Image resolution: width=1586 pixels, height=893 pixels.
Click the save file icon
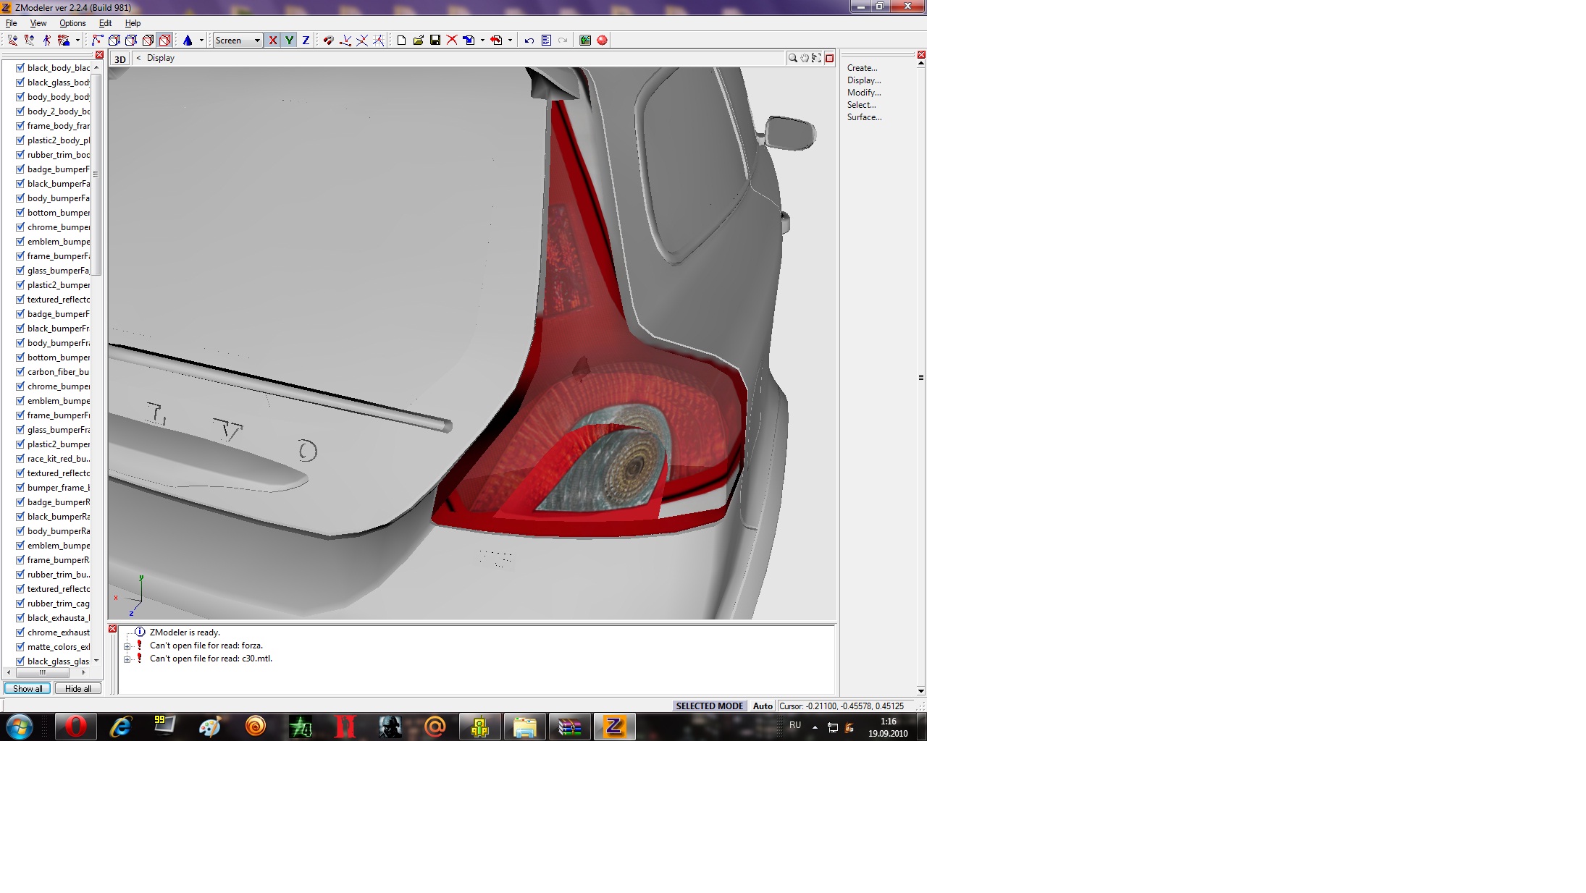click(x=435, y=41)
